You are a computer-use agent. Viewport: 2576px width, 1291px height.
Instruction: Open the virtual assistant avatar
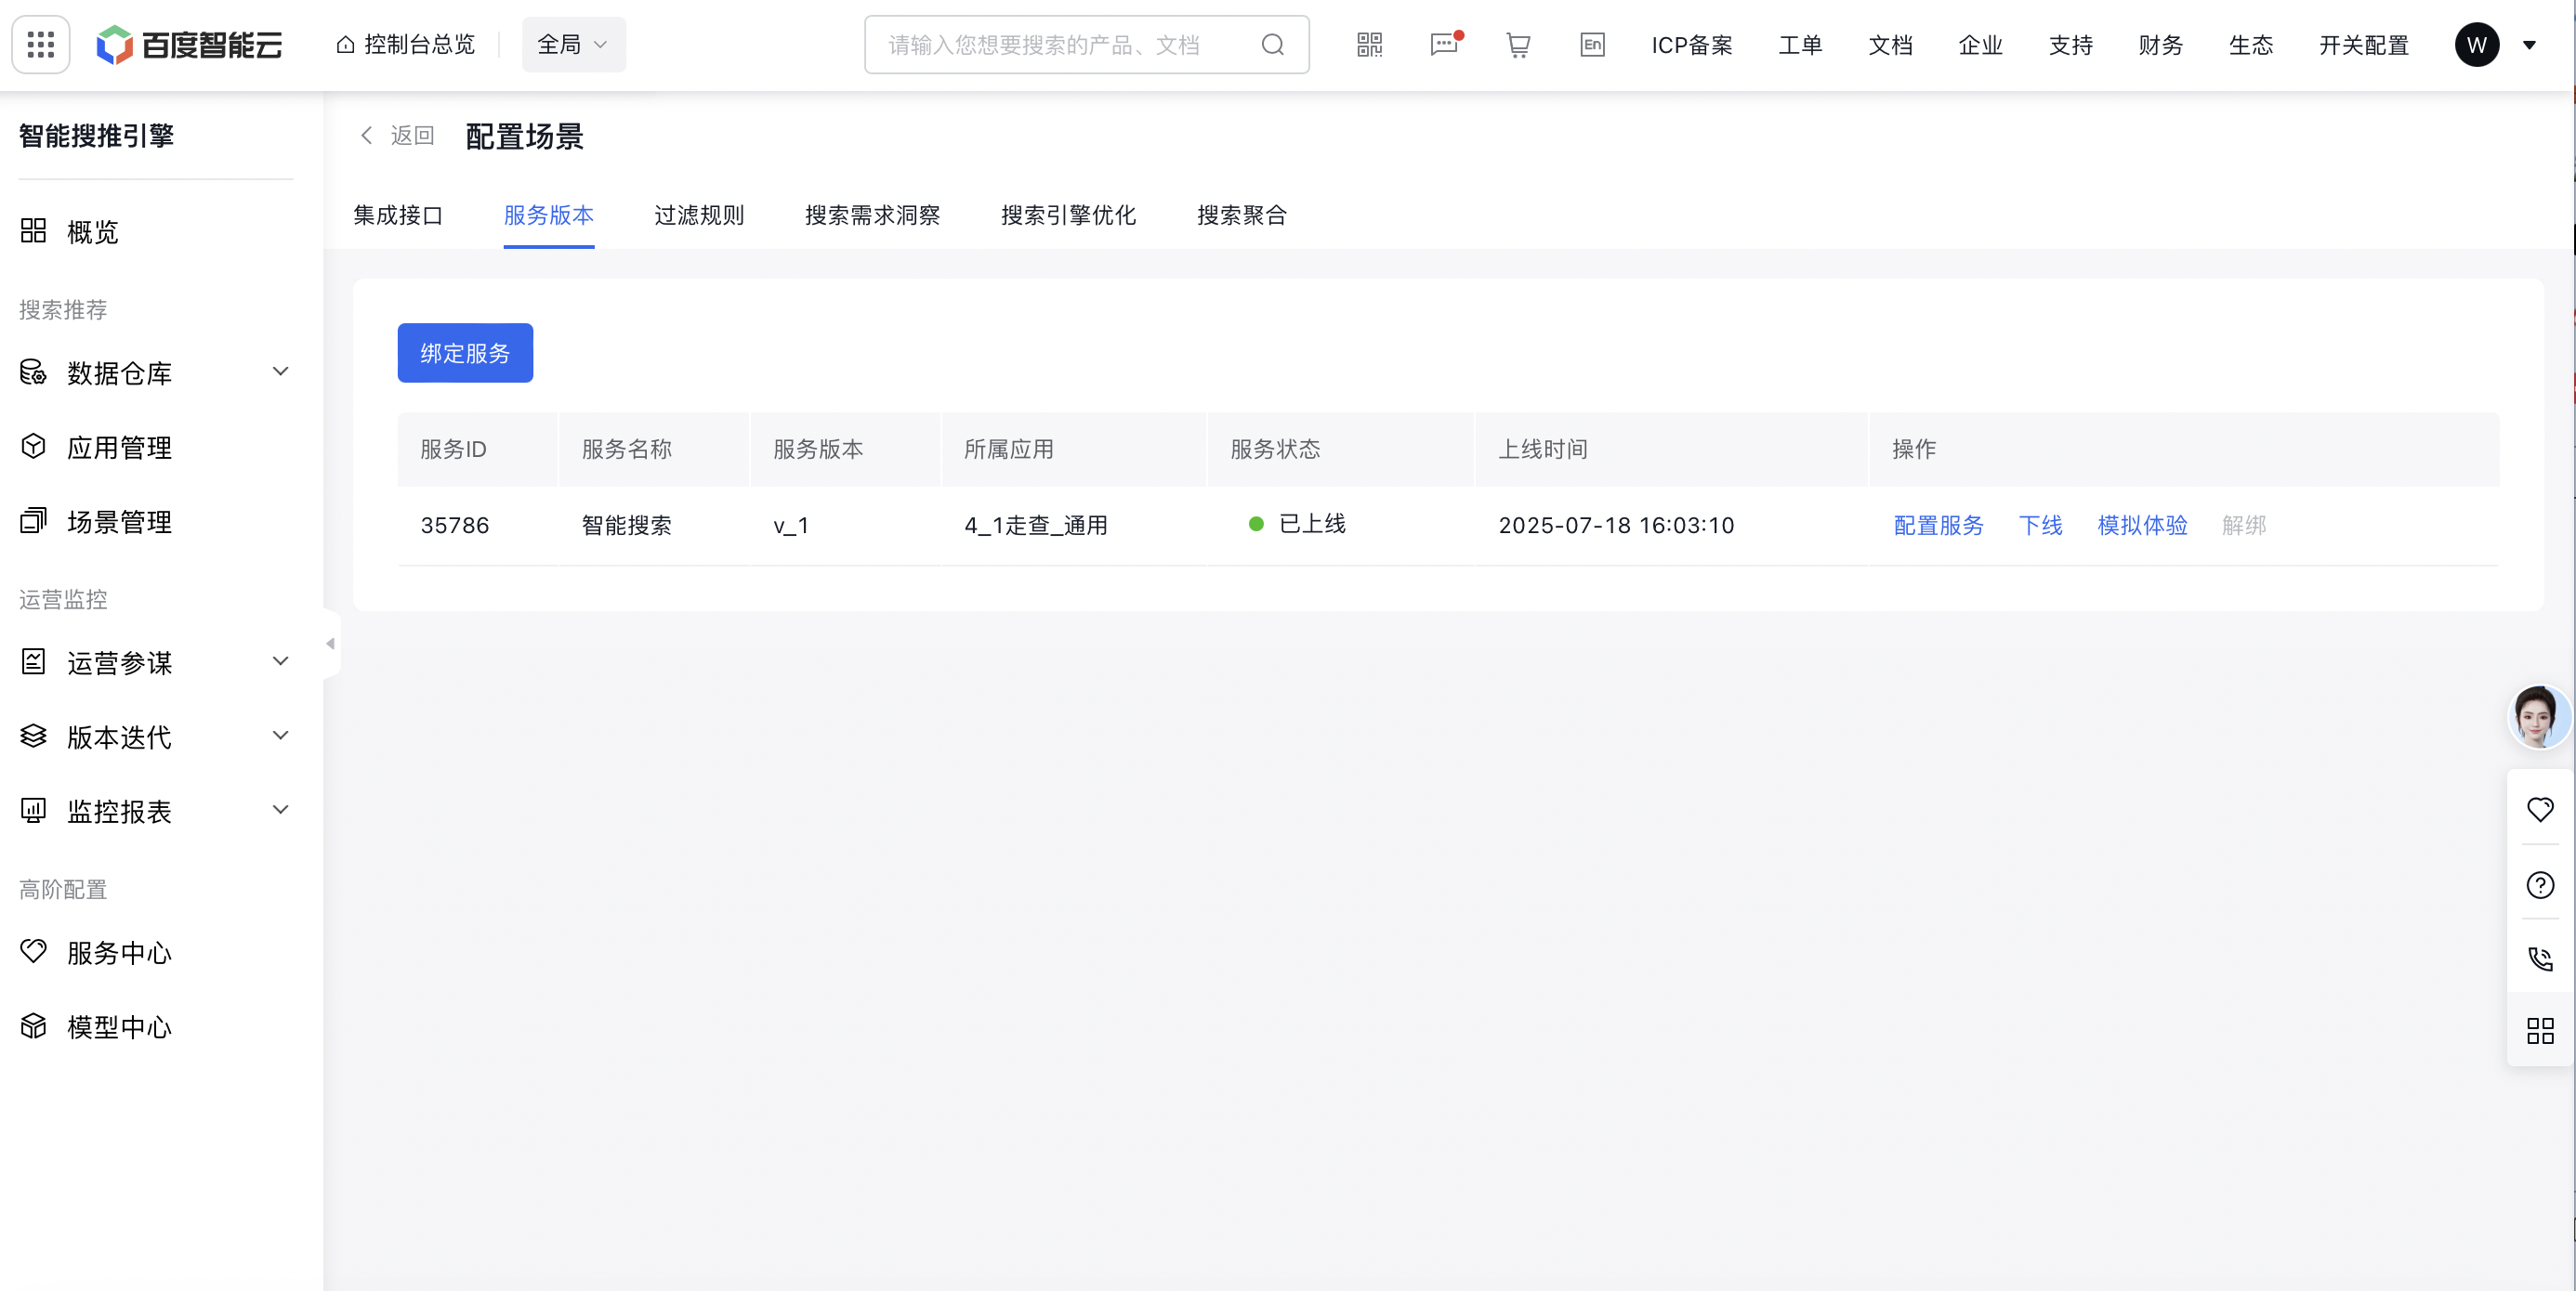pyautogui.click(x=2538, y=716)
